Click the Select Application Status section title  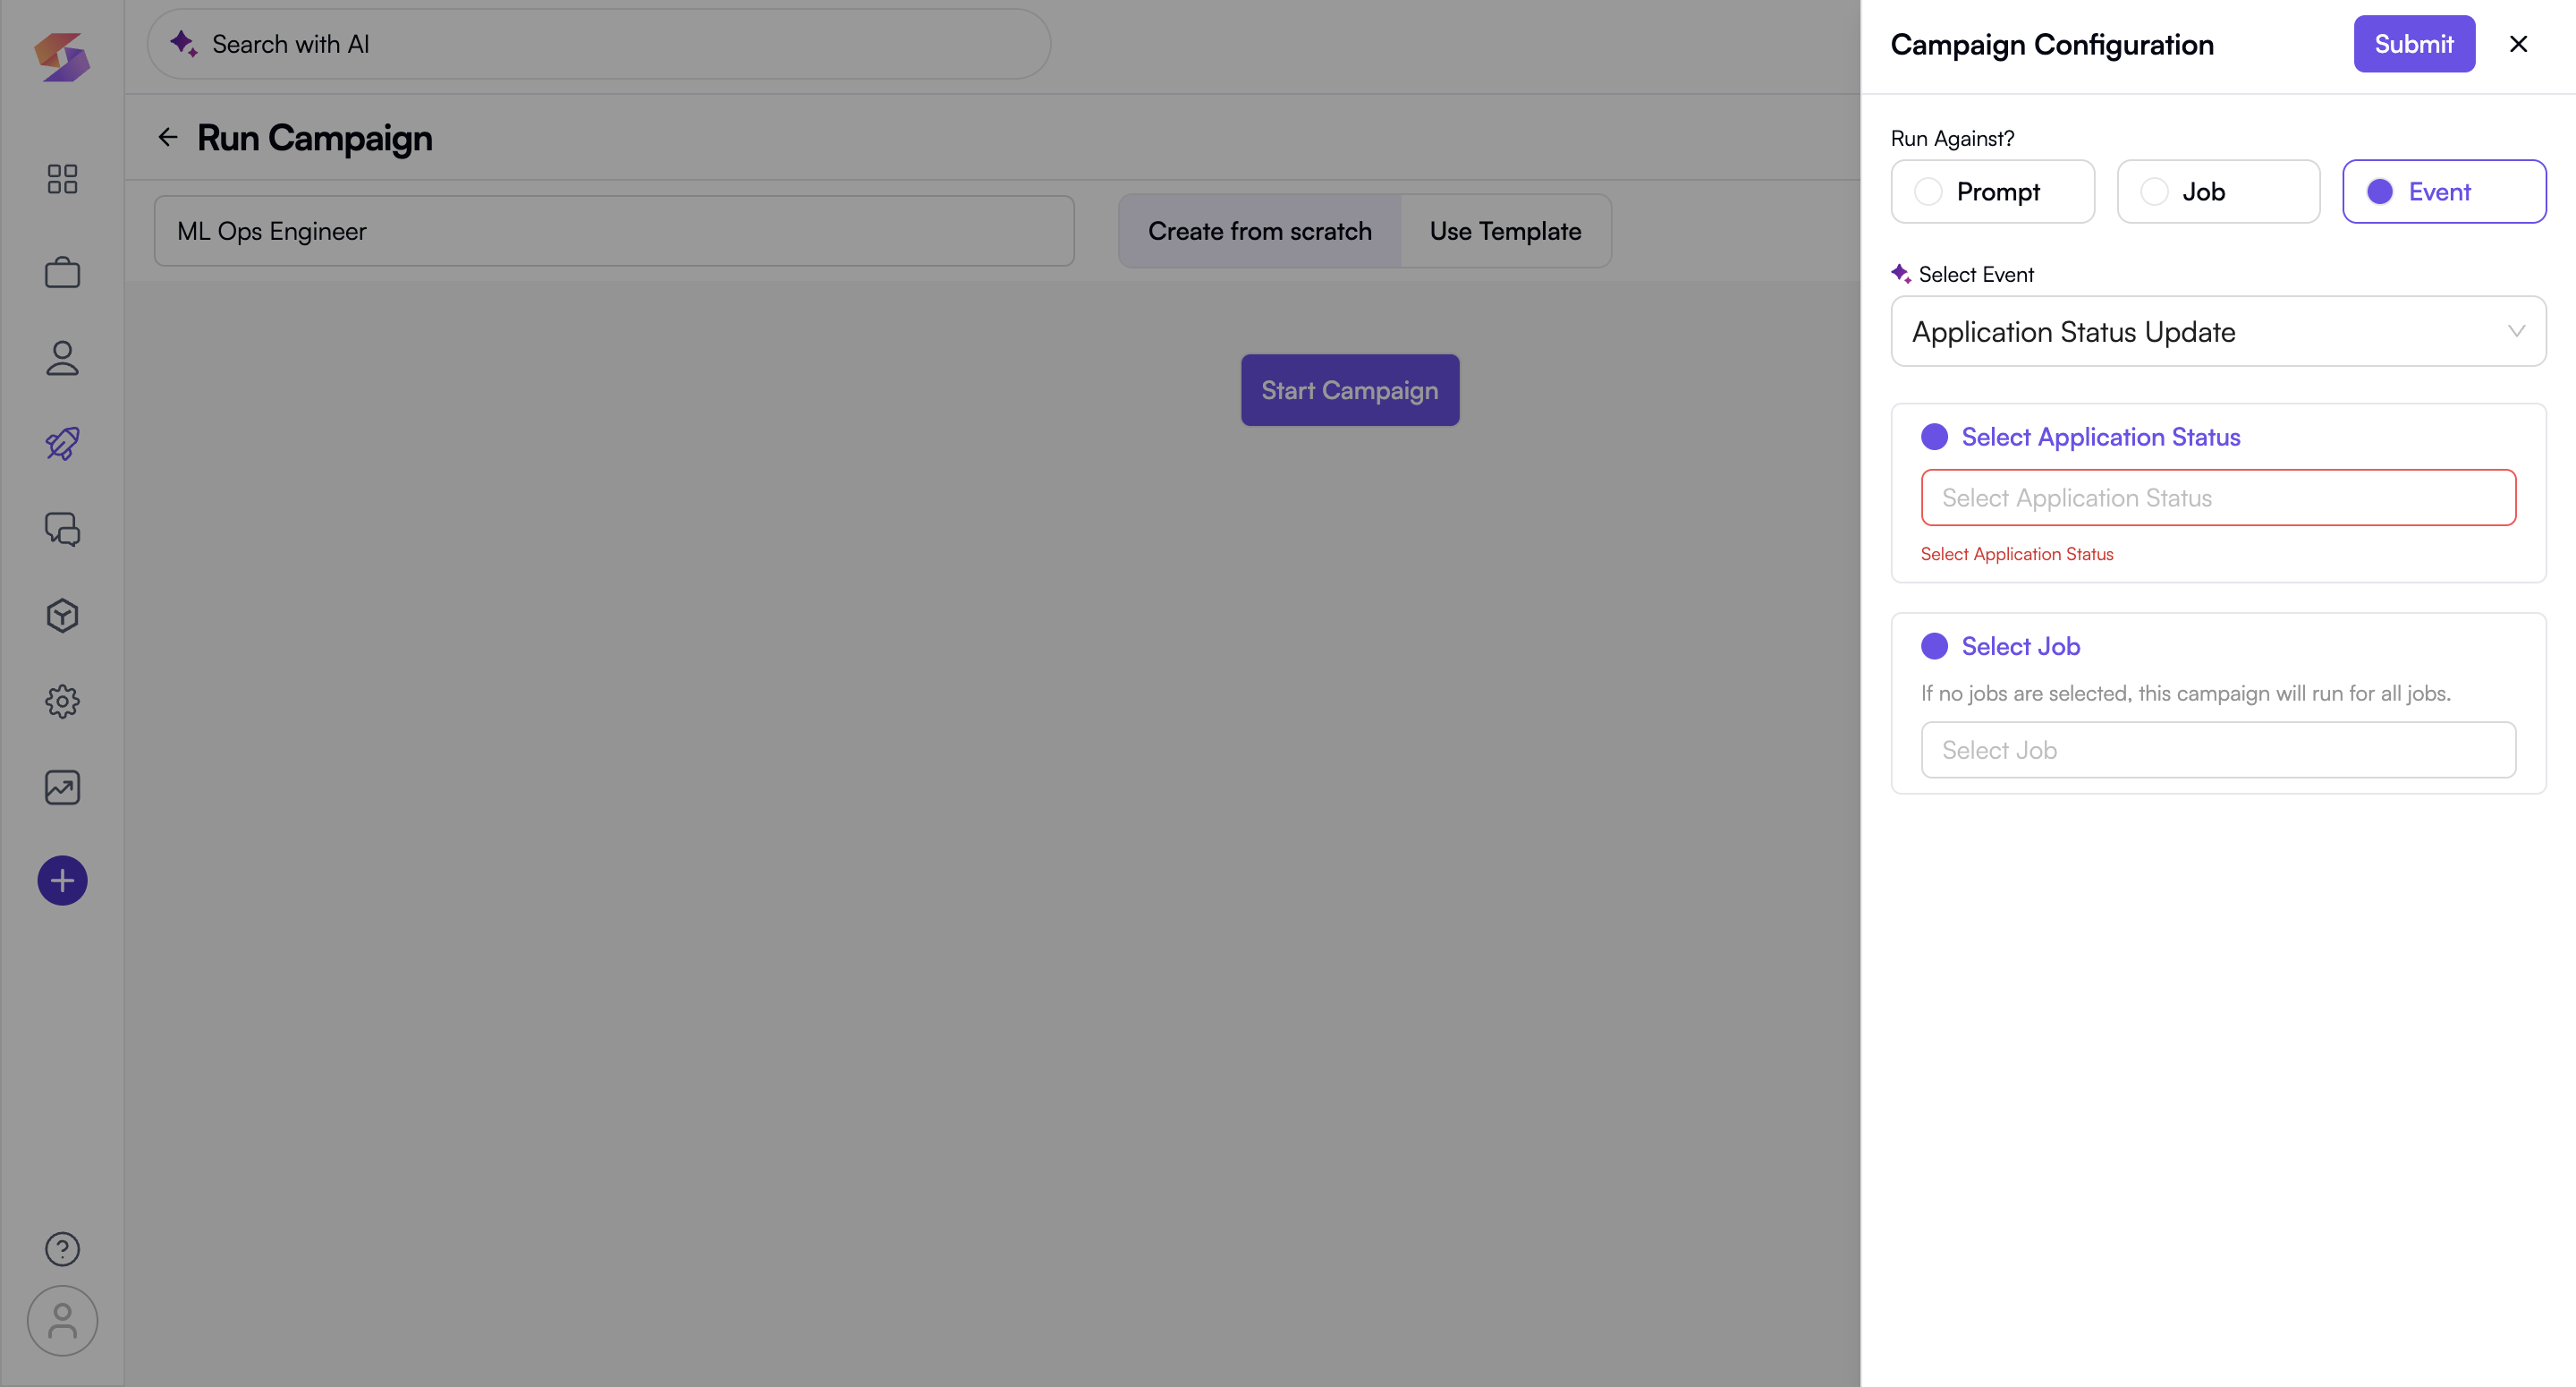pyautogui.click(x=2100, y=437)
